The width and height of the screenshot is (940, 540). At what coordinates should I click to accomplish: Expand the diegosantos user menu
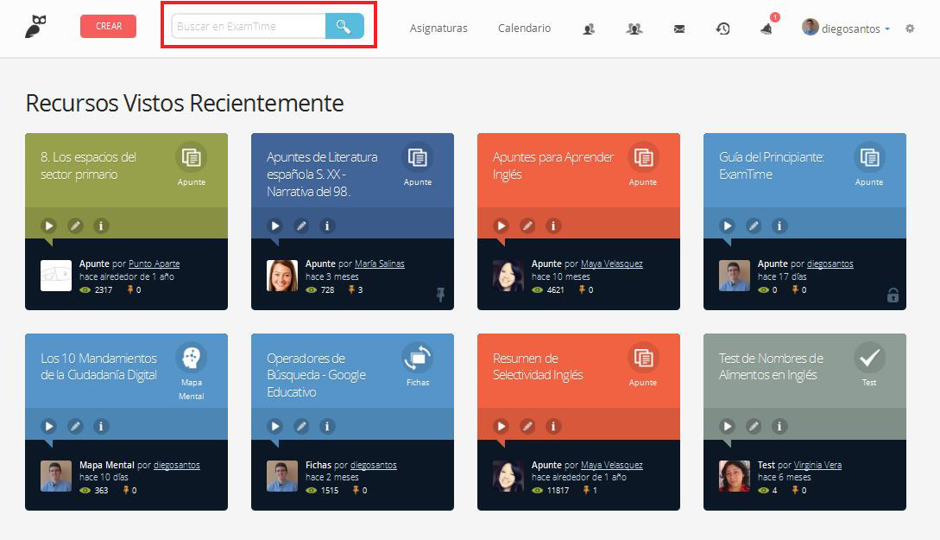(846, 29)
